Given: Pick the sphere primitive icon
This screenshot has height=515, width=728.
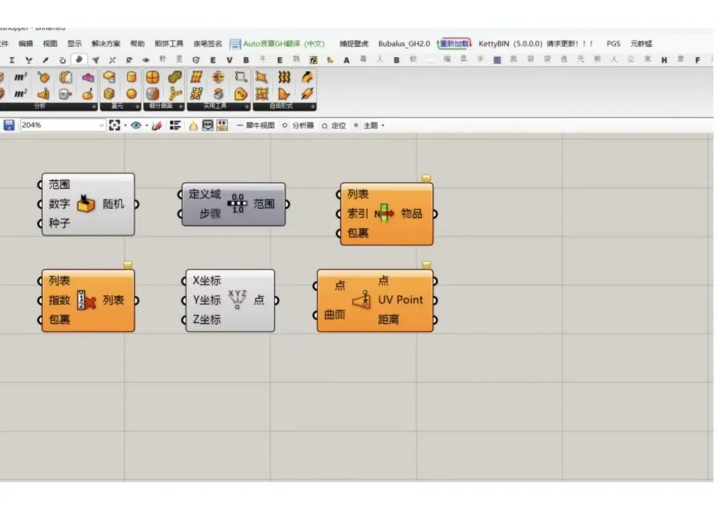Looking at the screenshot, I should pos(132,93).
